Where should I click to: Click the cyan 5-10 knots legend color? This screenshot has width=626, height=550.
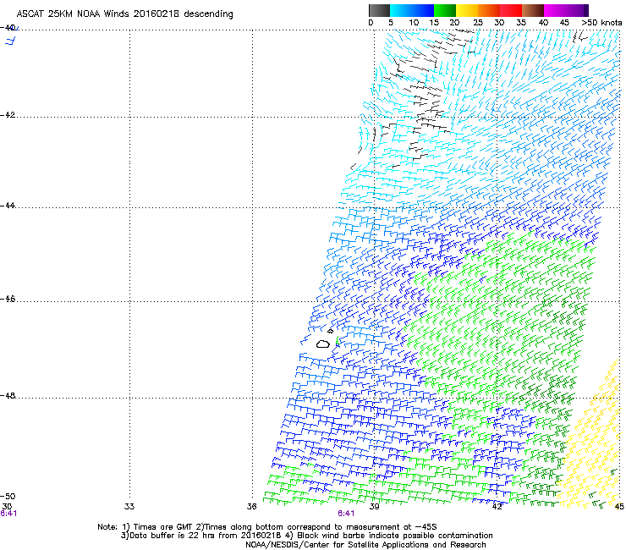point(401,10)
